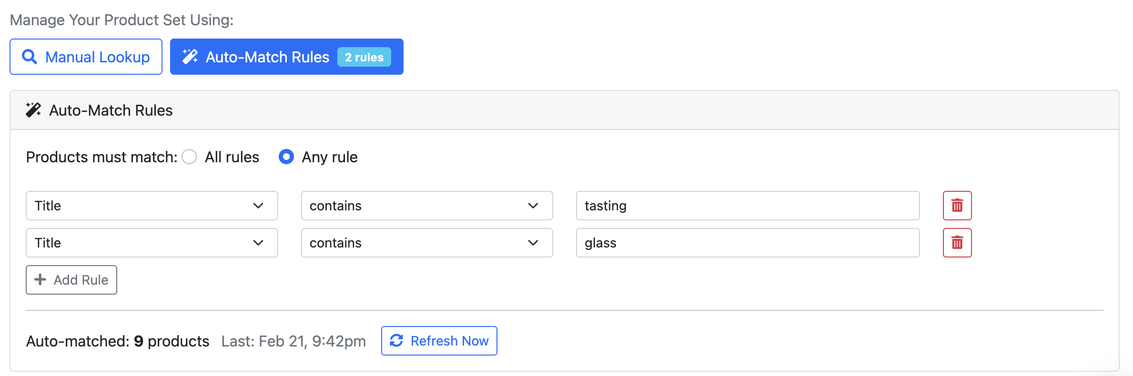Open the Title dropdown in the tasting rule

click(152, 206)
